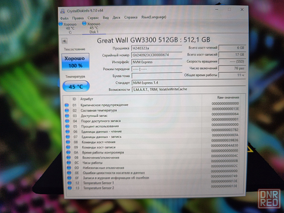This screenshot has width=284, height=213.
Task: Open the Сервис menu
Action: point(93,18)
